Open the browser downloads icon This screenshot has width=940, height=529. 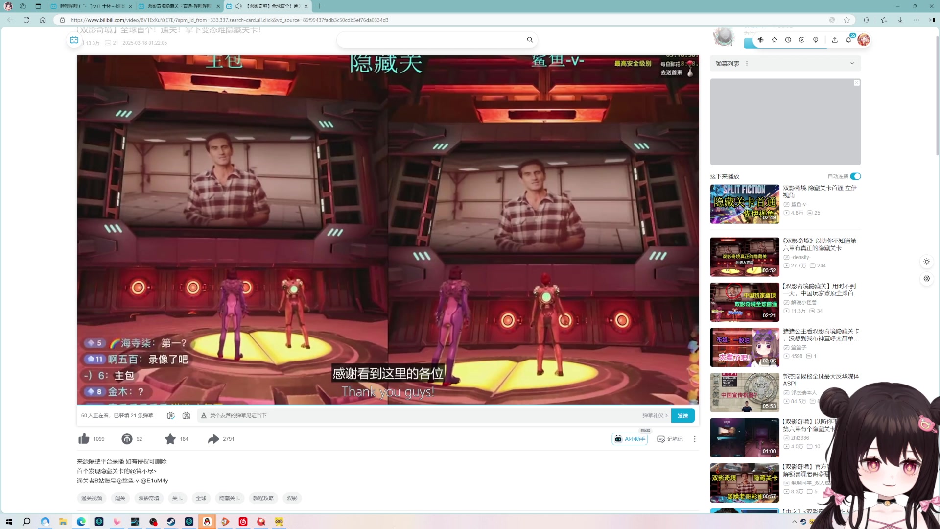pyautogui.click(x=900, y=20)
